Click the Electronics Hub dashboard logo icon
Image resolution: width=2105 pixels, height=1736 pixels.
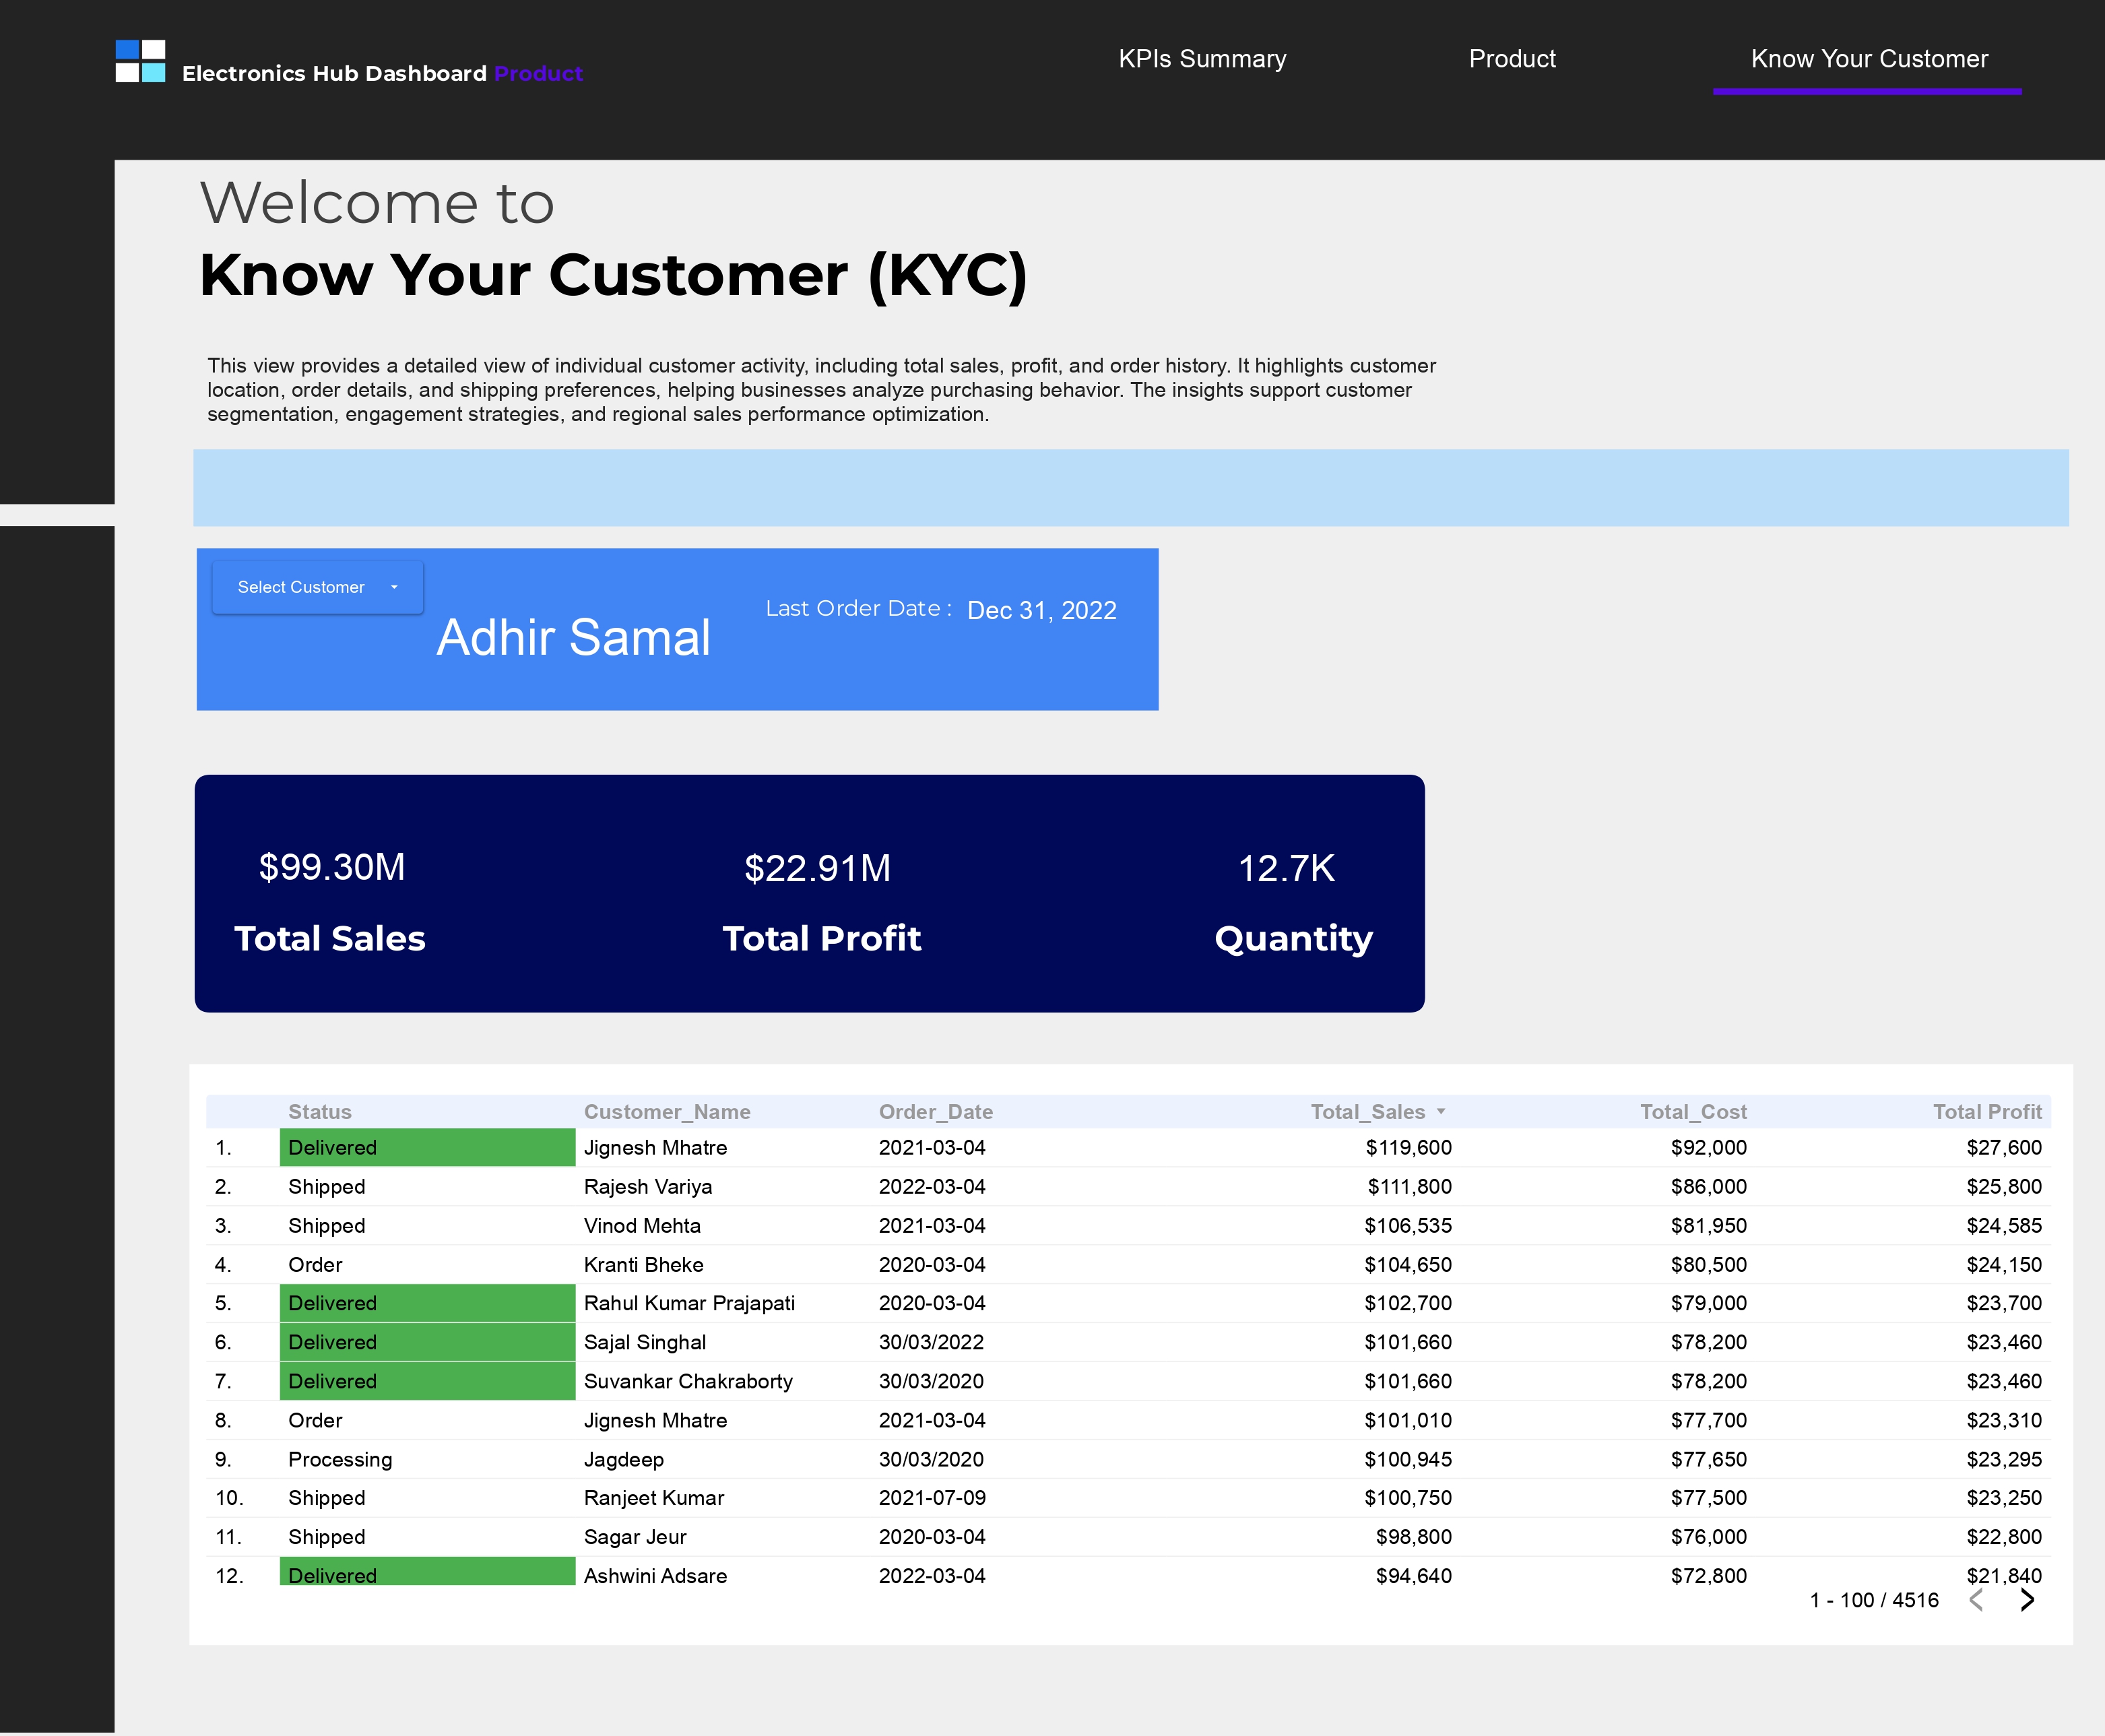[140, 61]
